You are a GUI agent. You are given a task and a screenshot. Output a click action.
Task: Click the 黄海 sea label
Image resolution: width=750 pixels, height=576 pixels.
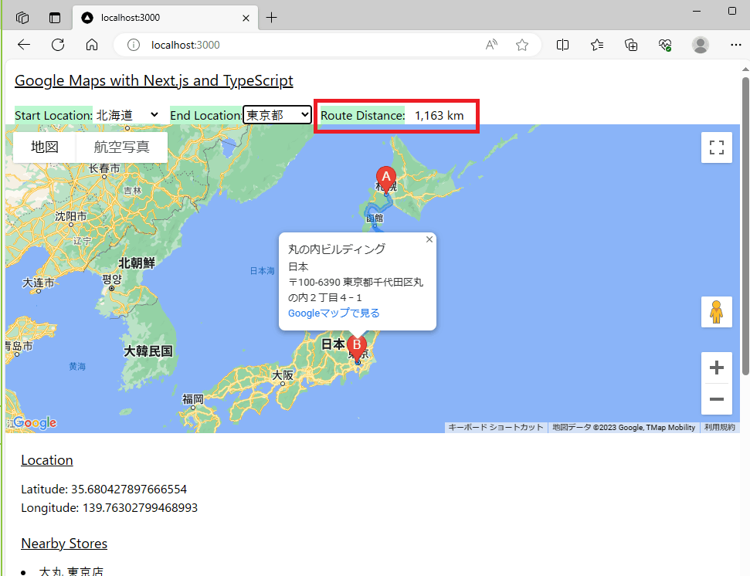(x=77, y=367)
